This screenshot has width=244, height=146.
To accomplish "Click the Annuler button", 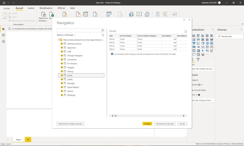I will point(182,124).
